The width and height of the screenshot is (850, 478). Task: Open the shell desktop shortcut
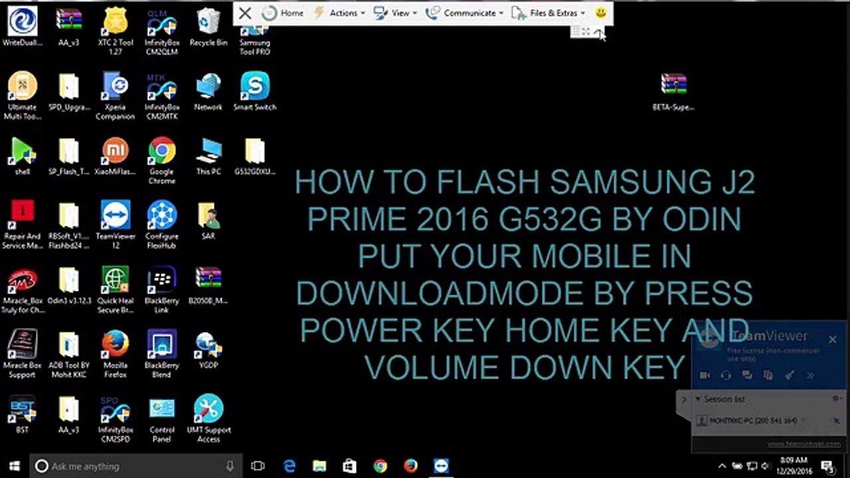click(23, 156)
